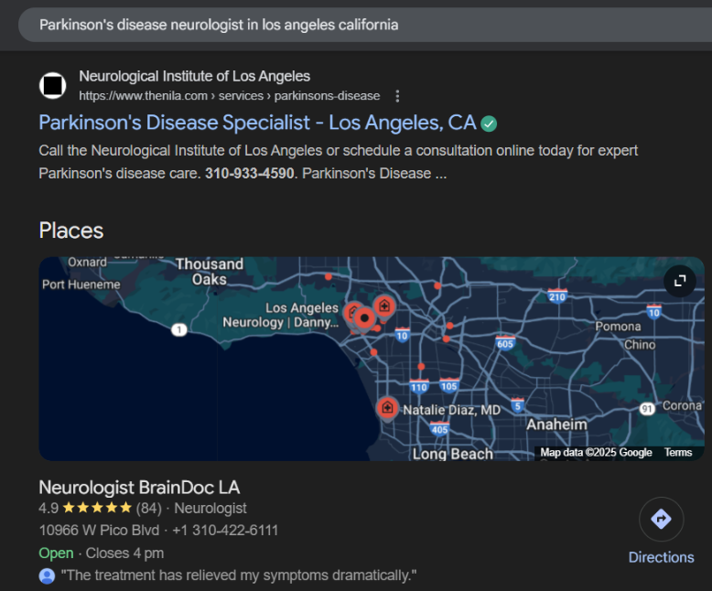Expand the Places map to full view
The height and width of the screenshot is (591, 712).
[680, 281]
